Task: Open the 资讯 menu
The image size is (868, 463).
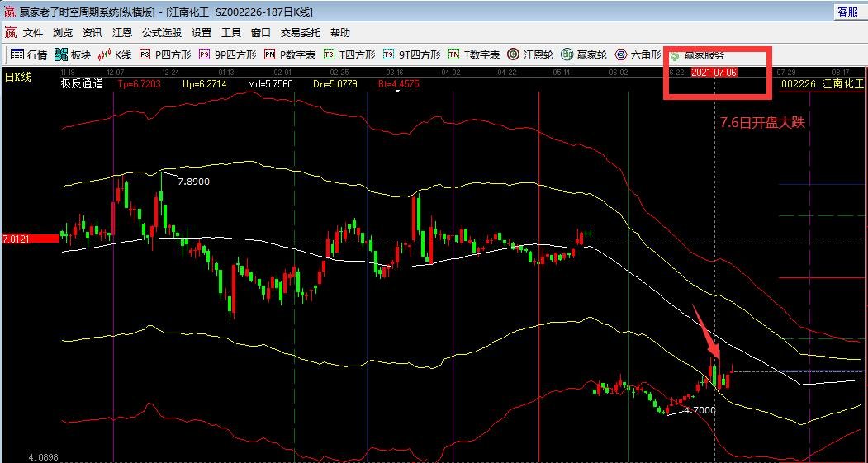Action: [x=92, y=33]
